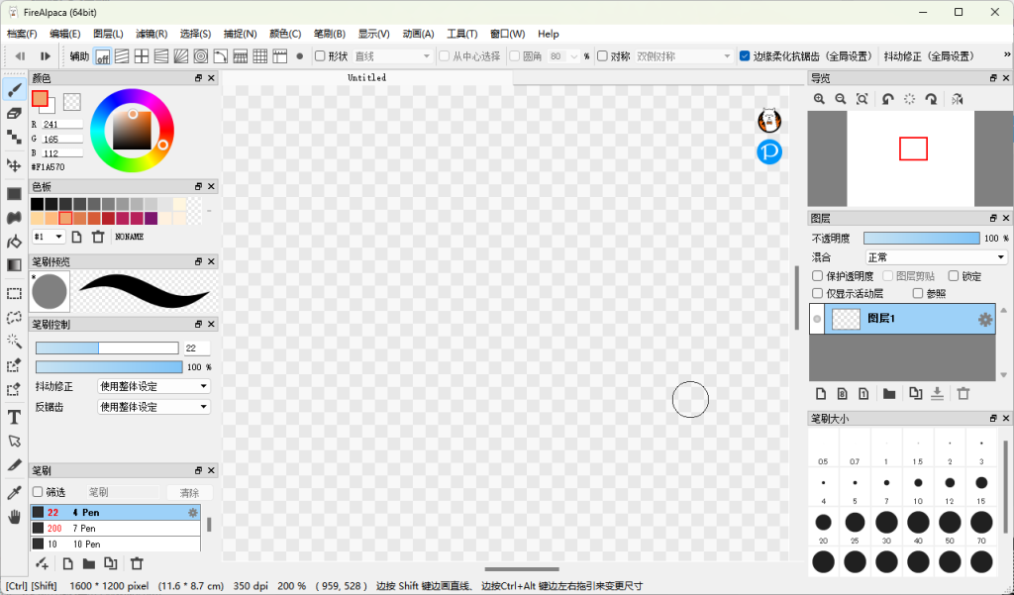1014x595 pixels.
Task: Open the 反锯齿 dropdown
Action: pos(154,407)
